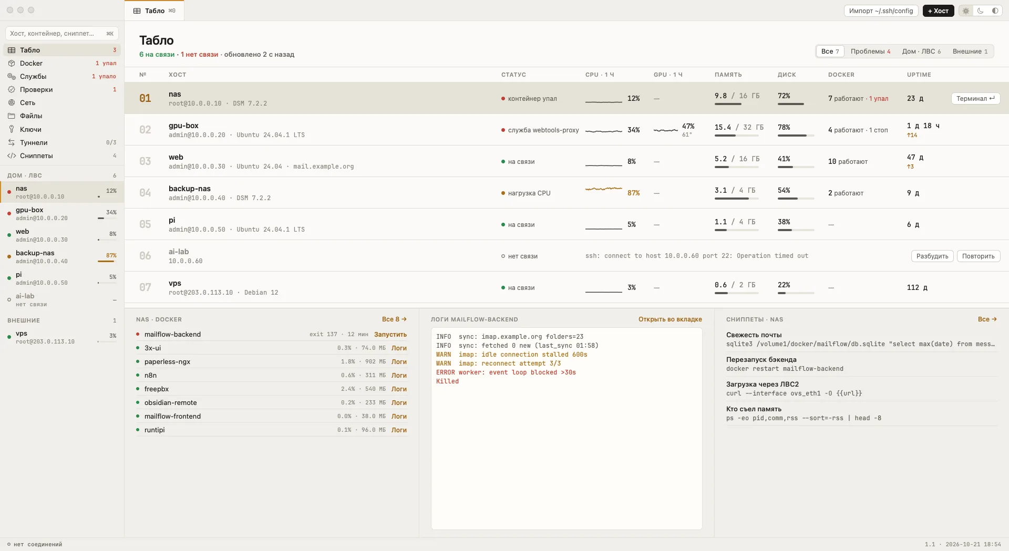Open Логи for the runtipi container

(399, 430)
